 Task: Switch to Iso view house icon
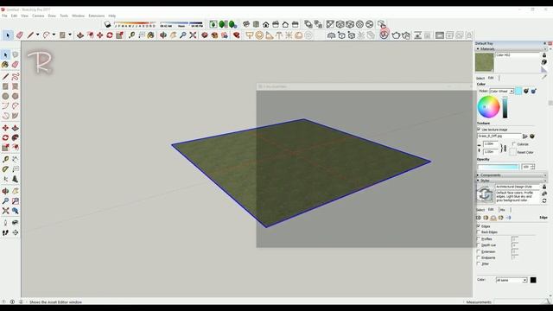pos(246,24)
